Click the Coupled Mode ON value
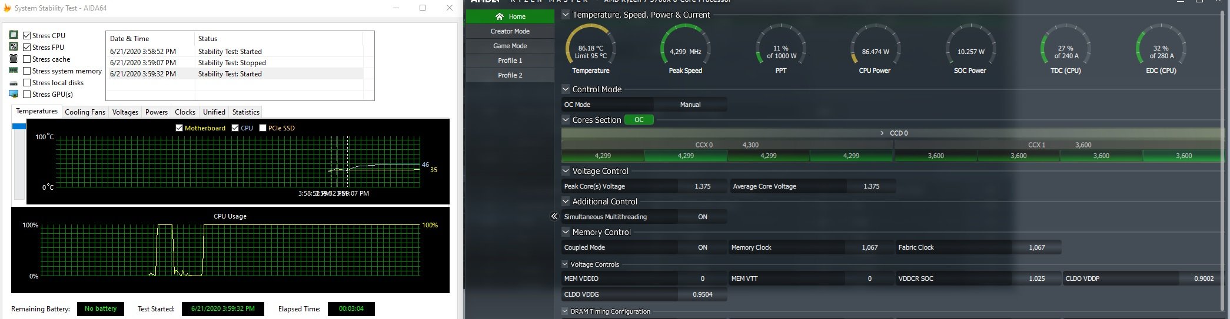 (x=703, y=247)
